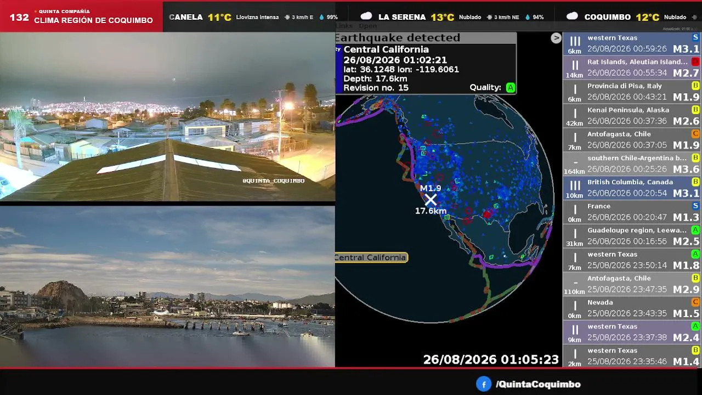Click the cloud icon beside LA SERENA
Viewport: 702px width, 395px height.
pos(366,16)
